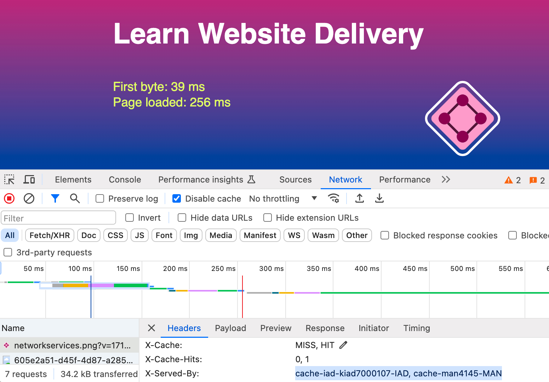
Task: Select the Img request type filter
Action: [191, 235]
